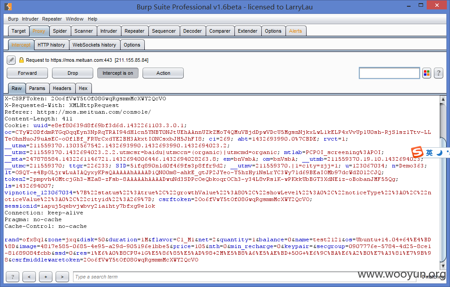Click the Content-Length: 411 line

pos(39,119)
